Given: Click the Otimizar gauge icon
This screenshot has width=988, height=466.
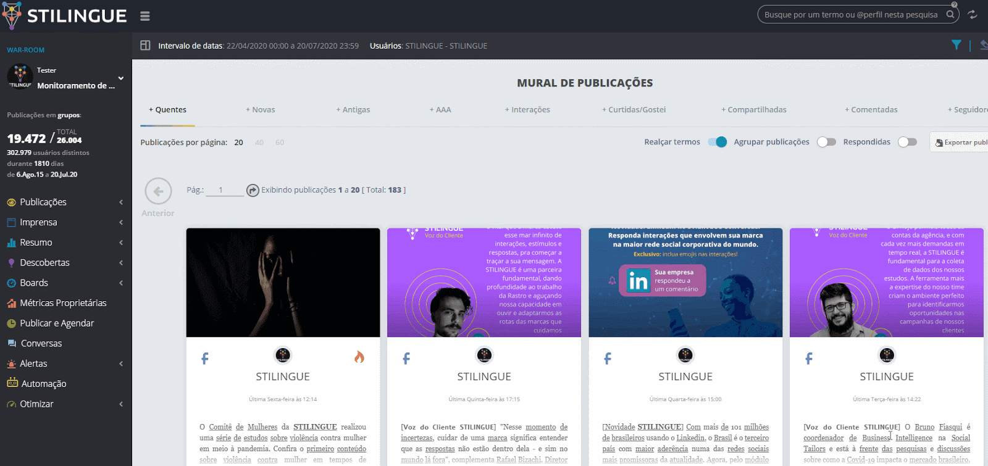Looking at the screenshot, I should [x=11, y=404].
